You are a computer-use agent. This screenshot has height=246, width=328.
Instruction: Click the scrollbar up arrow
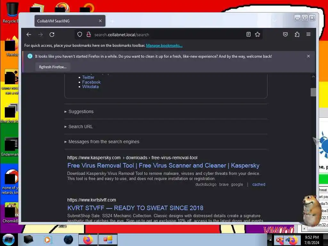tap(313, 77)
